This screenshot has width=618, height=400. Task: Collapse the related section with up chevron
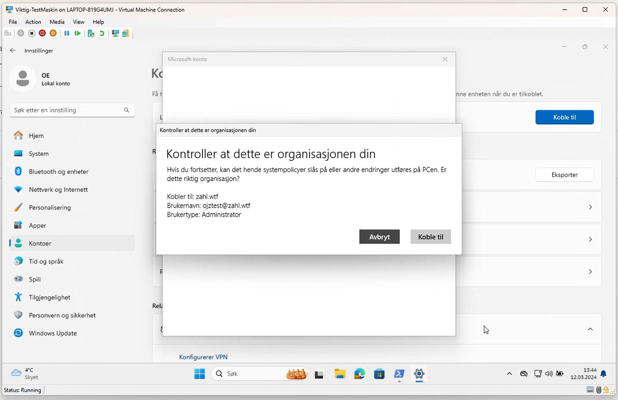coord(590,329)
